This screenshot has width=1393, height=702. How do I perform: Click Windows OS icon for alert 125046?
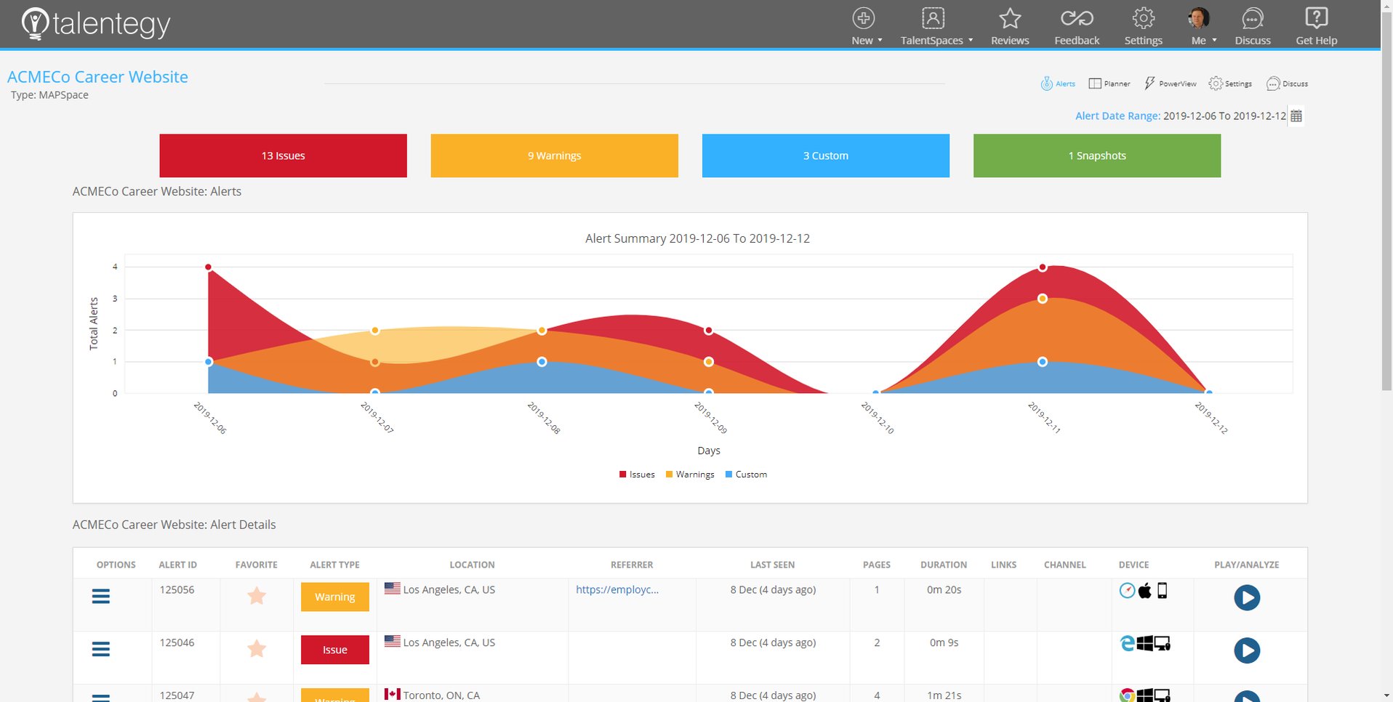click(1145, 643)
